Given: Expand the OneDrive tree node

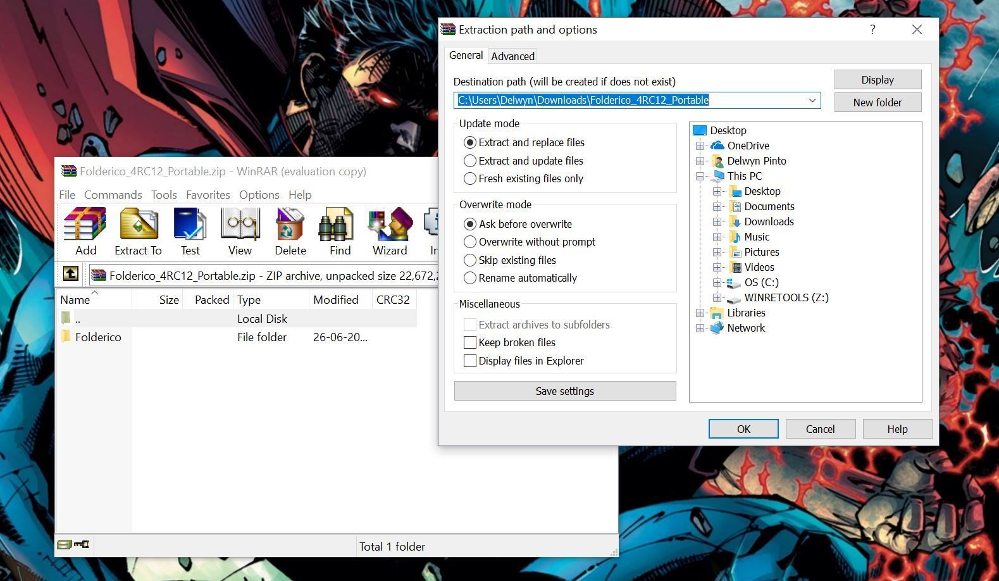Looking at the screenshot, I should [700, 146].
